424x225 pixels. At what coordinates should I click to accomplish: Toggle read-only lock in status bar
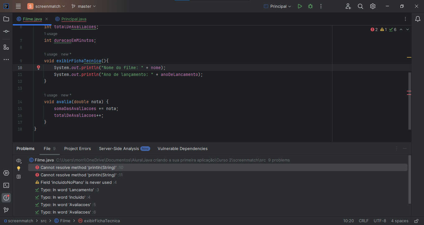(x=416, y=221)
